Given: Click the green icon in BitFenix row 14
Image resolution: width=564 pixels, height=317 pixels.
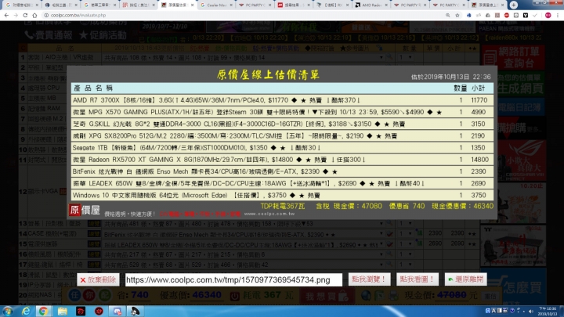Looking at the screenshot, I should point(419,233).
